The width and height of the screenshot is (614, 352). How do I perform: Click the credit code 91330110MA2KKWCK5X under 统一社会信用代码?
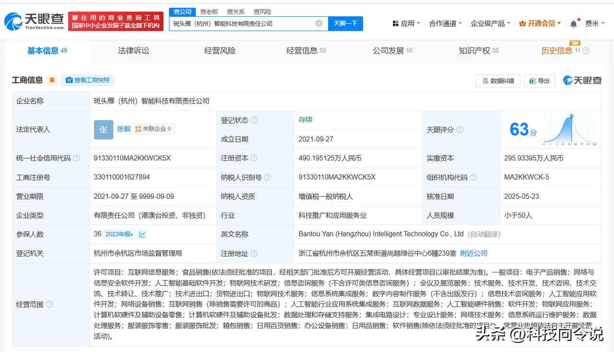[x=132, y=158]
